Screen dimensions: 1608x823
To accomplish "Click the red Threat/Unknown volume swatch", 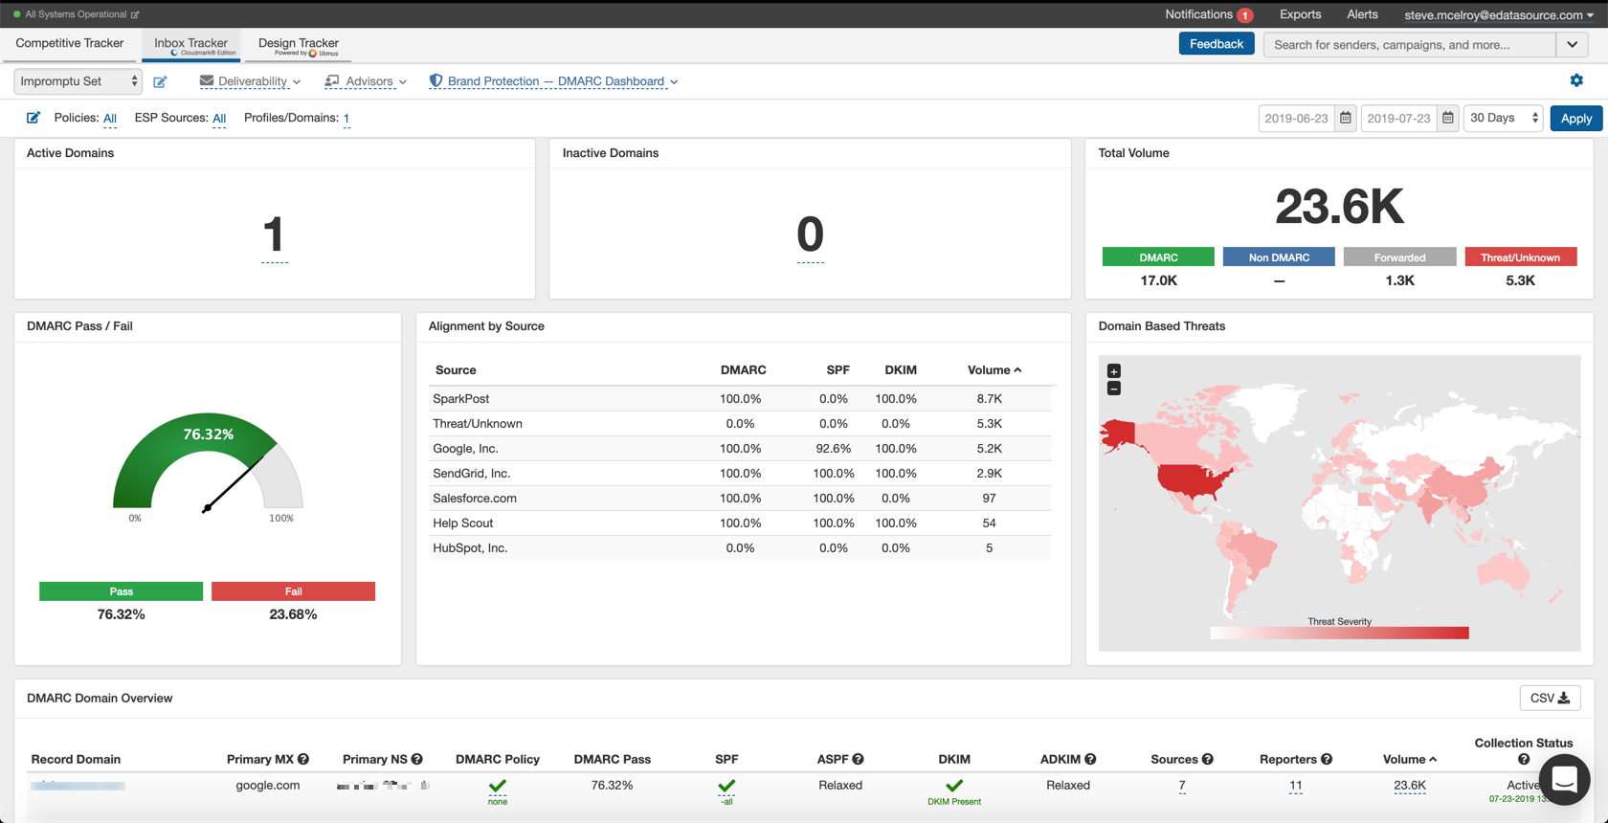I will coord(1520,257).
